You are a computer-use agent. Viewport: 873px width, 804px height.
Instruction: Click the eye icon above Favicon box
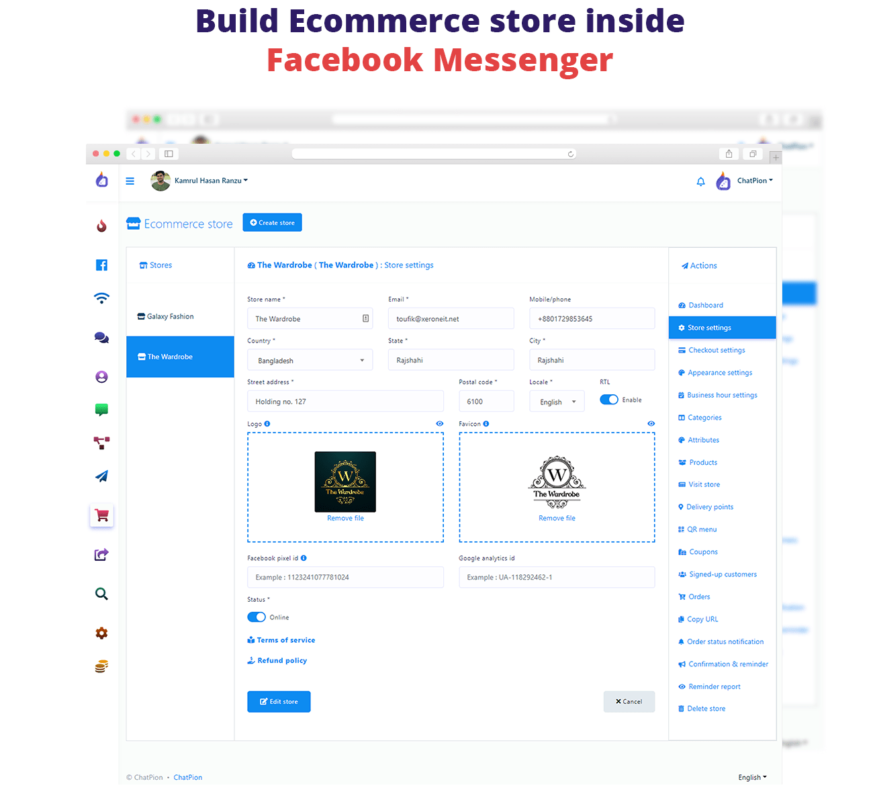coord(651,424)
